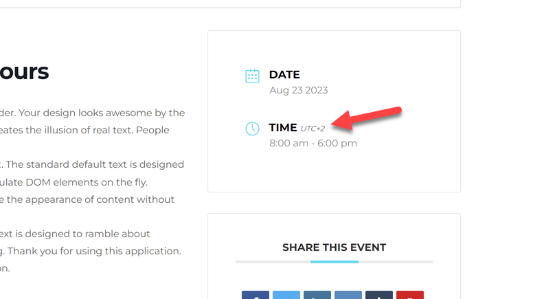Viewport: 555px width, 299px height.
Task: Click the SHARE THIS EVENT heading
Action: [x=334, y=247]
